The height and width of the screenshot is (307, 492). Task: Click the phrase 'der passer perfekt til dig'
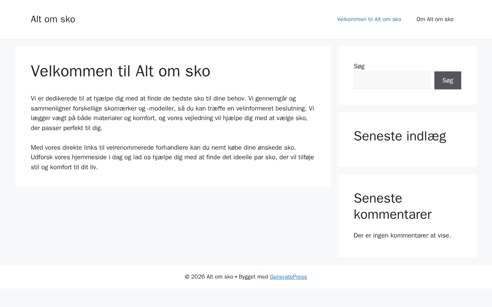coord(66,128)
